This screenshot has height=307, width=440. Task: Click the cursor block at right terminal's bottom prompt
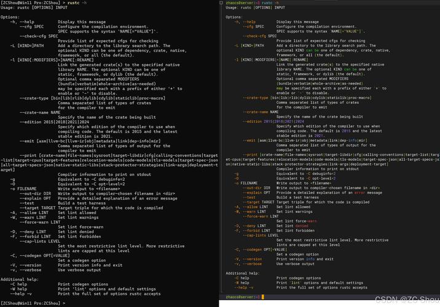[262, 297]
